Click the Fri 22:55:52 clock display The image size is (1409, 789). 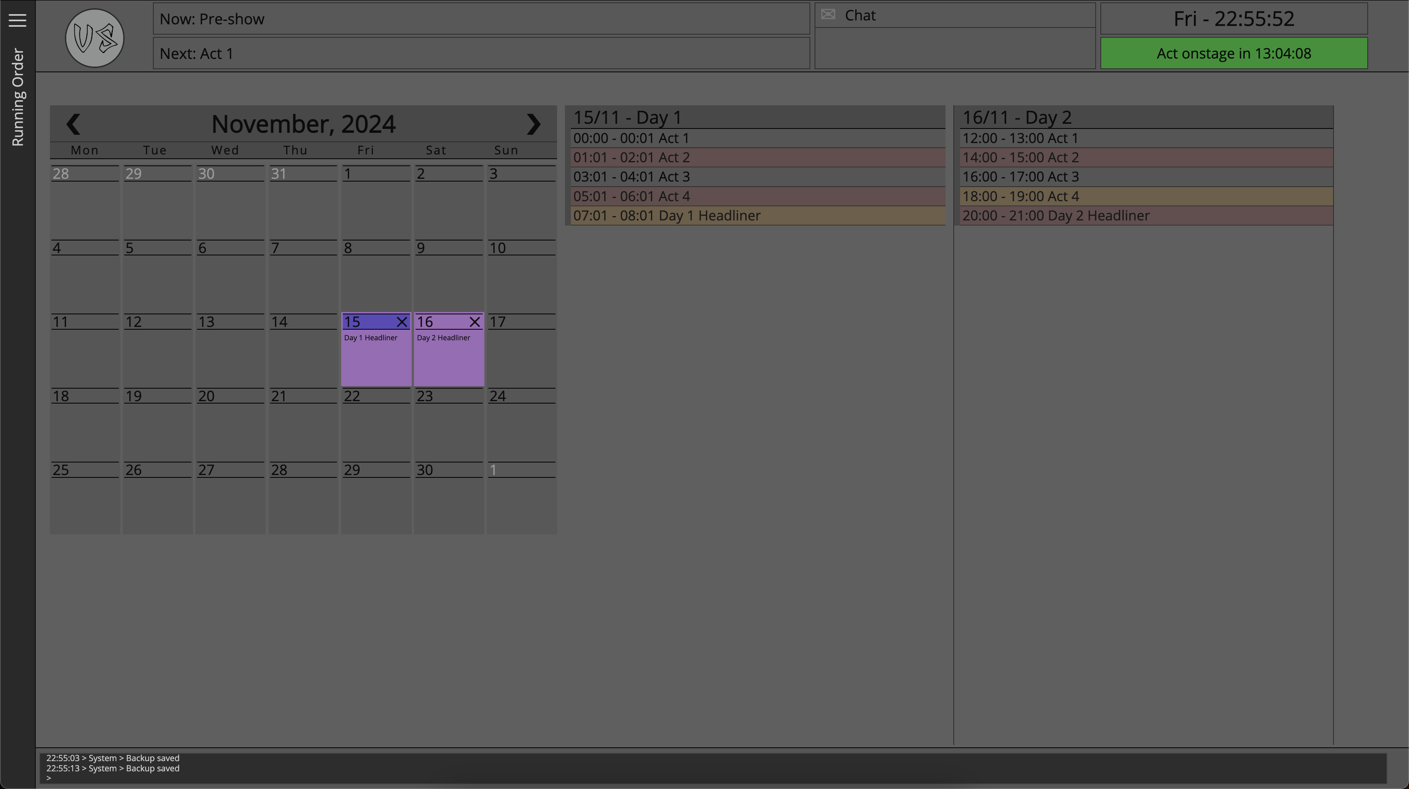pos(1234,18)
